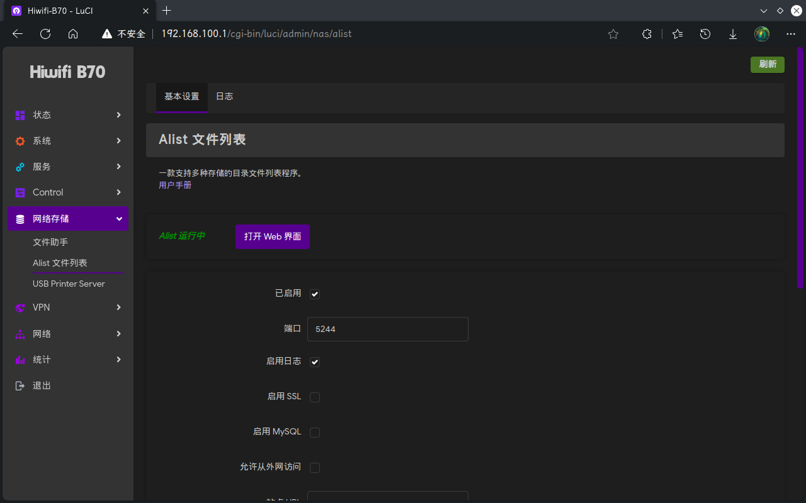Tick the 允许从外网访问 checkbox
The image size is (806, 503).
tap(315, 468)
